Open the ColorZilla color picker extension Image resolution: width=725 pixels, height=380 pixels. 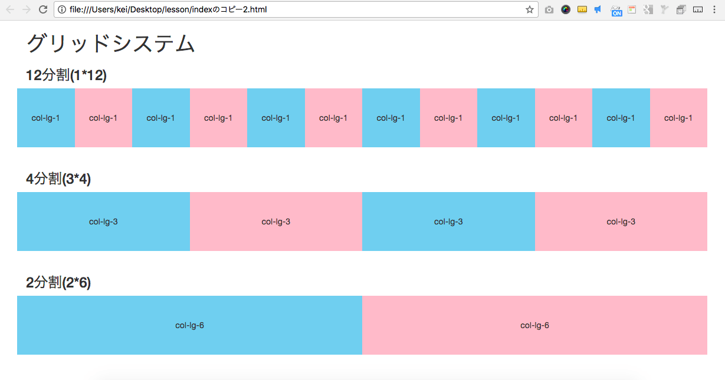click(565, 9)
